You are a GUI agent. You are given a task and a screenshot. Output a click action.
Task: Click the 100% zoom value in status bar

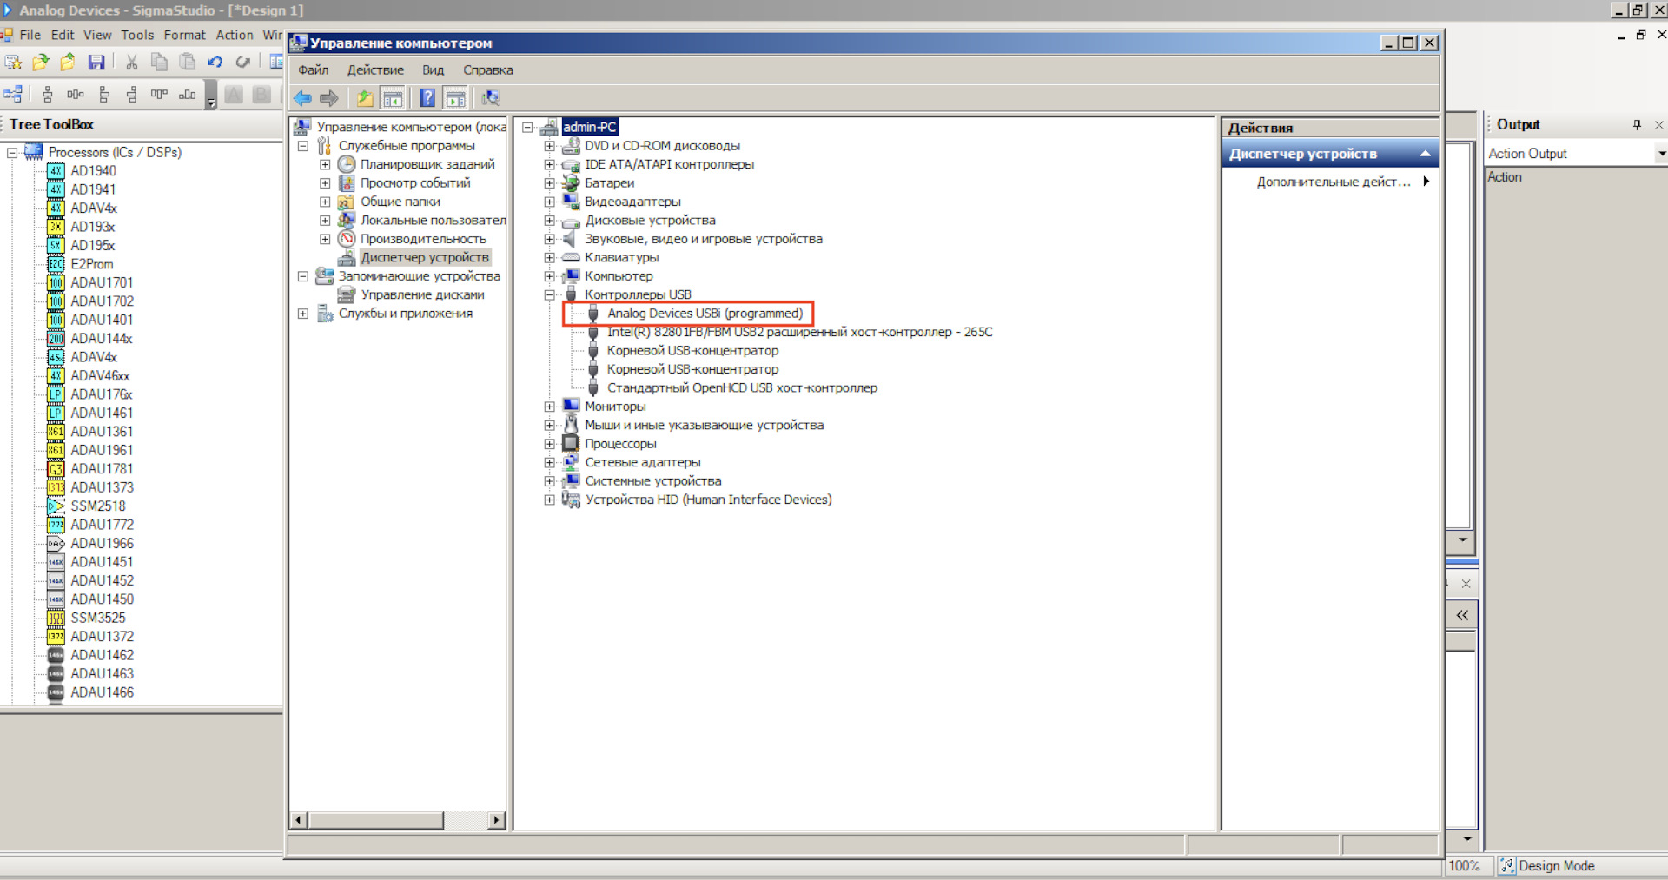click(x=1464, y=866)
